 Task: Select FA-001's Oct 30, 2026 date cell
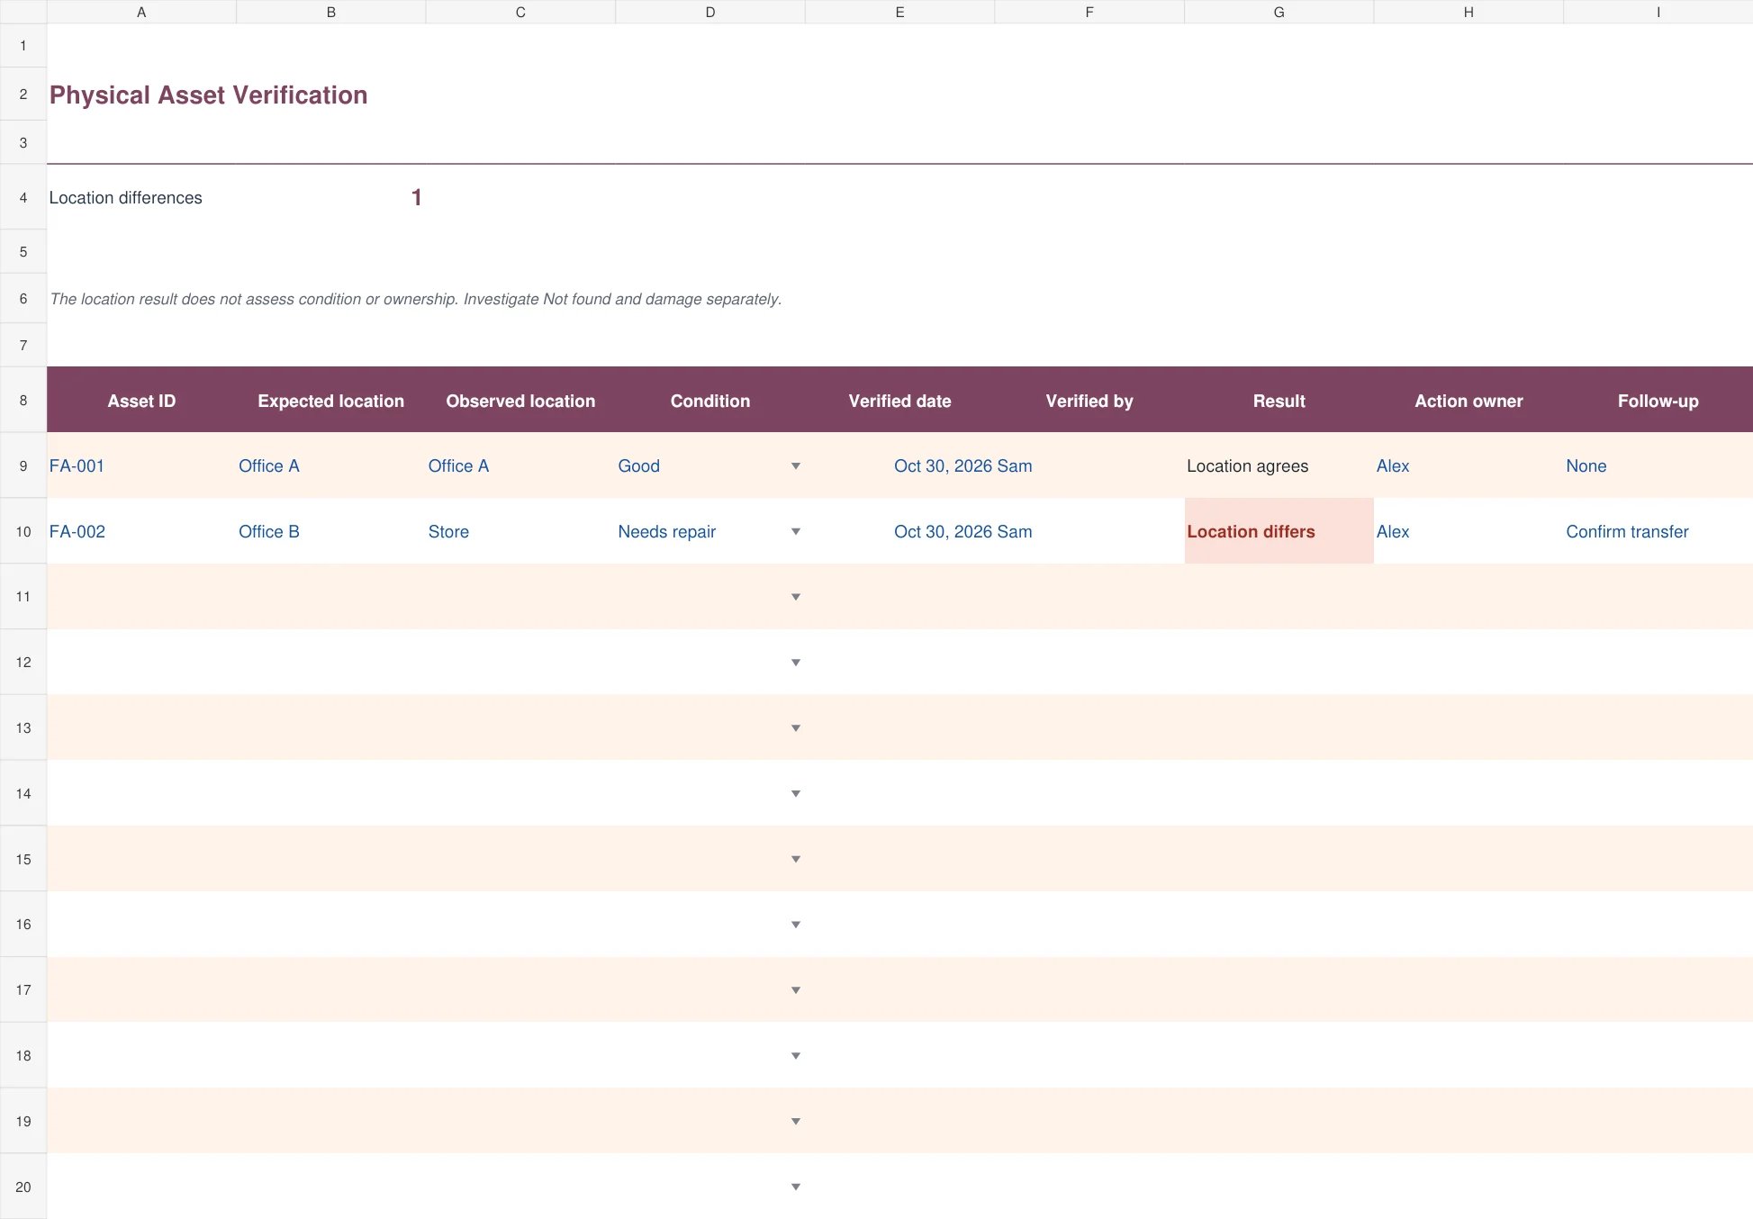click(x=899, y=466)
